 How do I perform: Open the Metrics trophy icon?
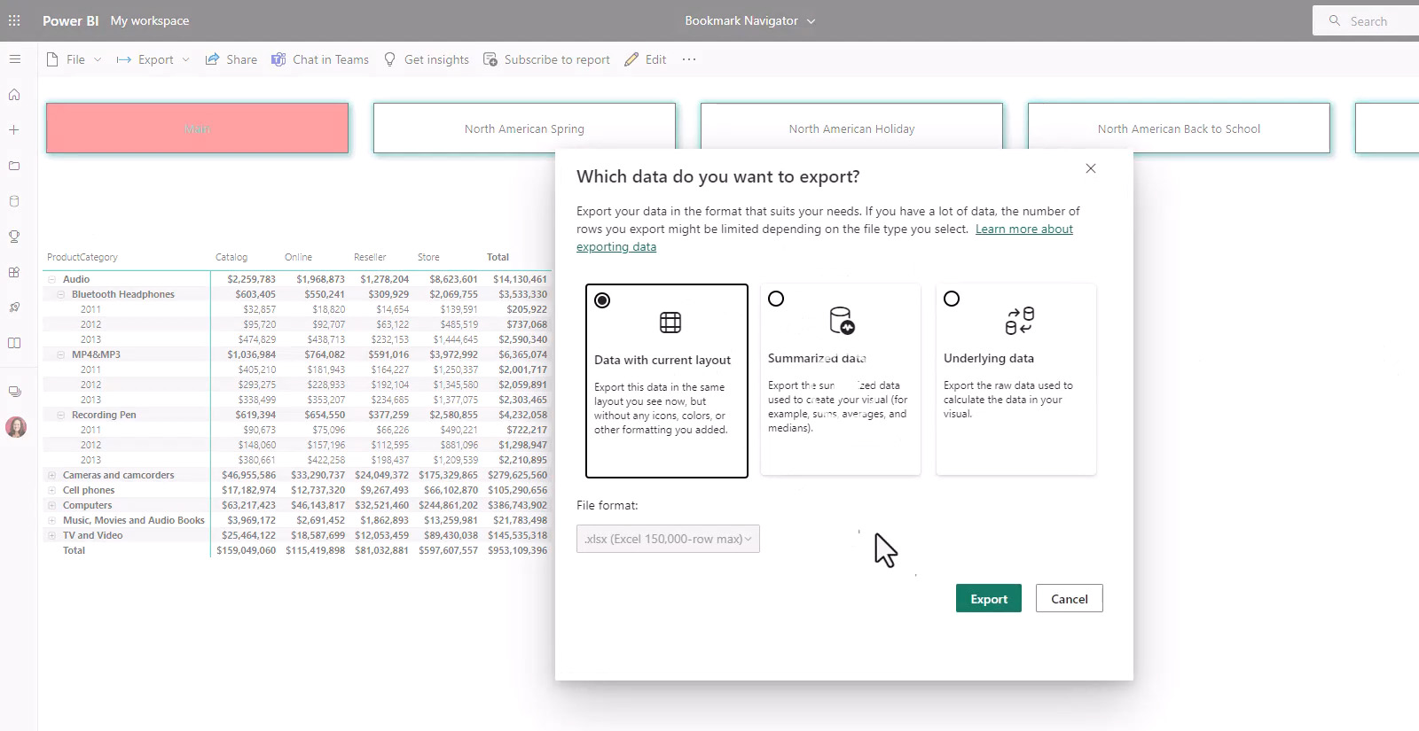tap(14, 237)
